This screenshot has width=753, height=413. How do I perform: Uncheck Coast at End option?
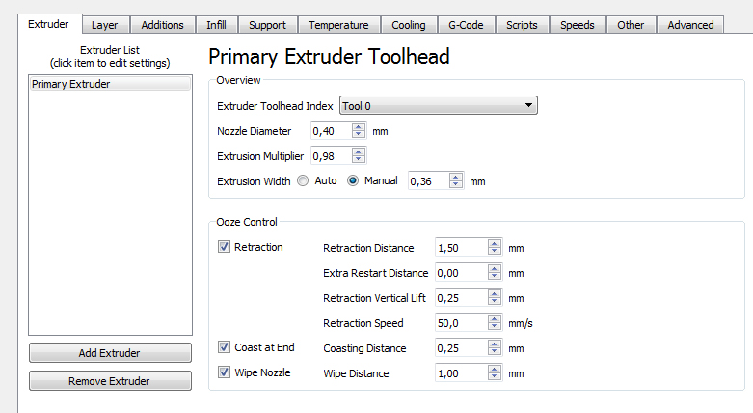click(x=224, y=347)
